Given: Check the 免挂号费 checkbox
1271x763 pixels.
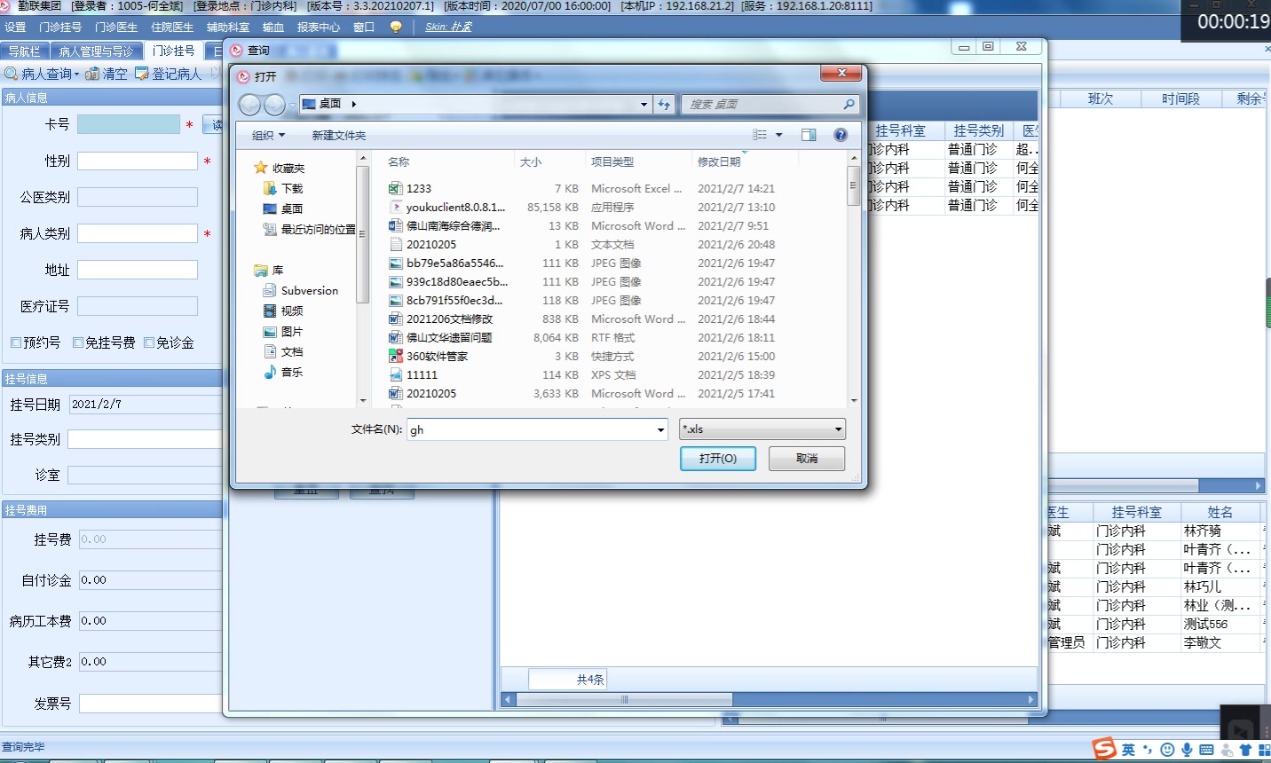Looking at the screenshot, I should [78, 342].
